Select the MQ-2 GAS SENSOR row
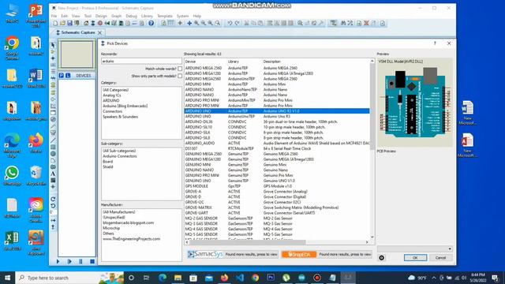The height and width of the screenshot is (284, 505). point(277,219)
